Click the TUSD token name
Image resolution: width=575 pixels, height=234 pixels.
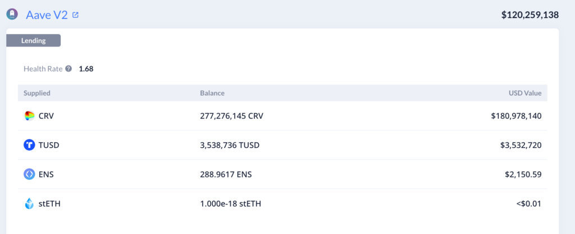pyautogui.click(x=49, y=145)
